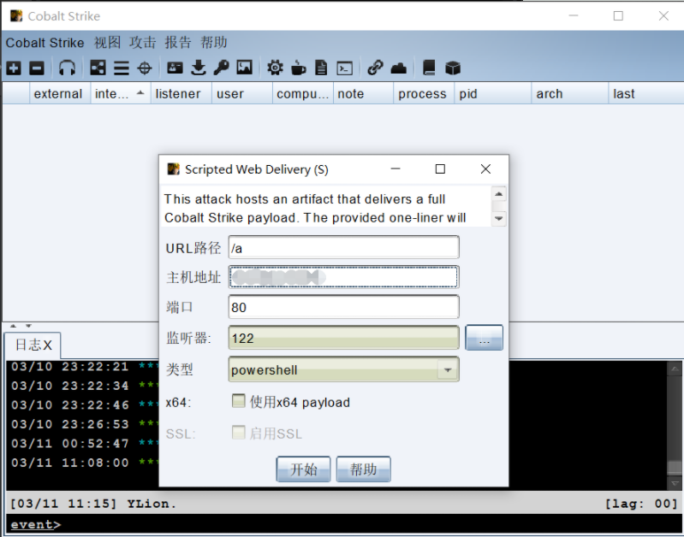Sort by the pid column header
The image size is (684, 537).
[x=493, y=93]
